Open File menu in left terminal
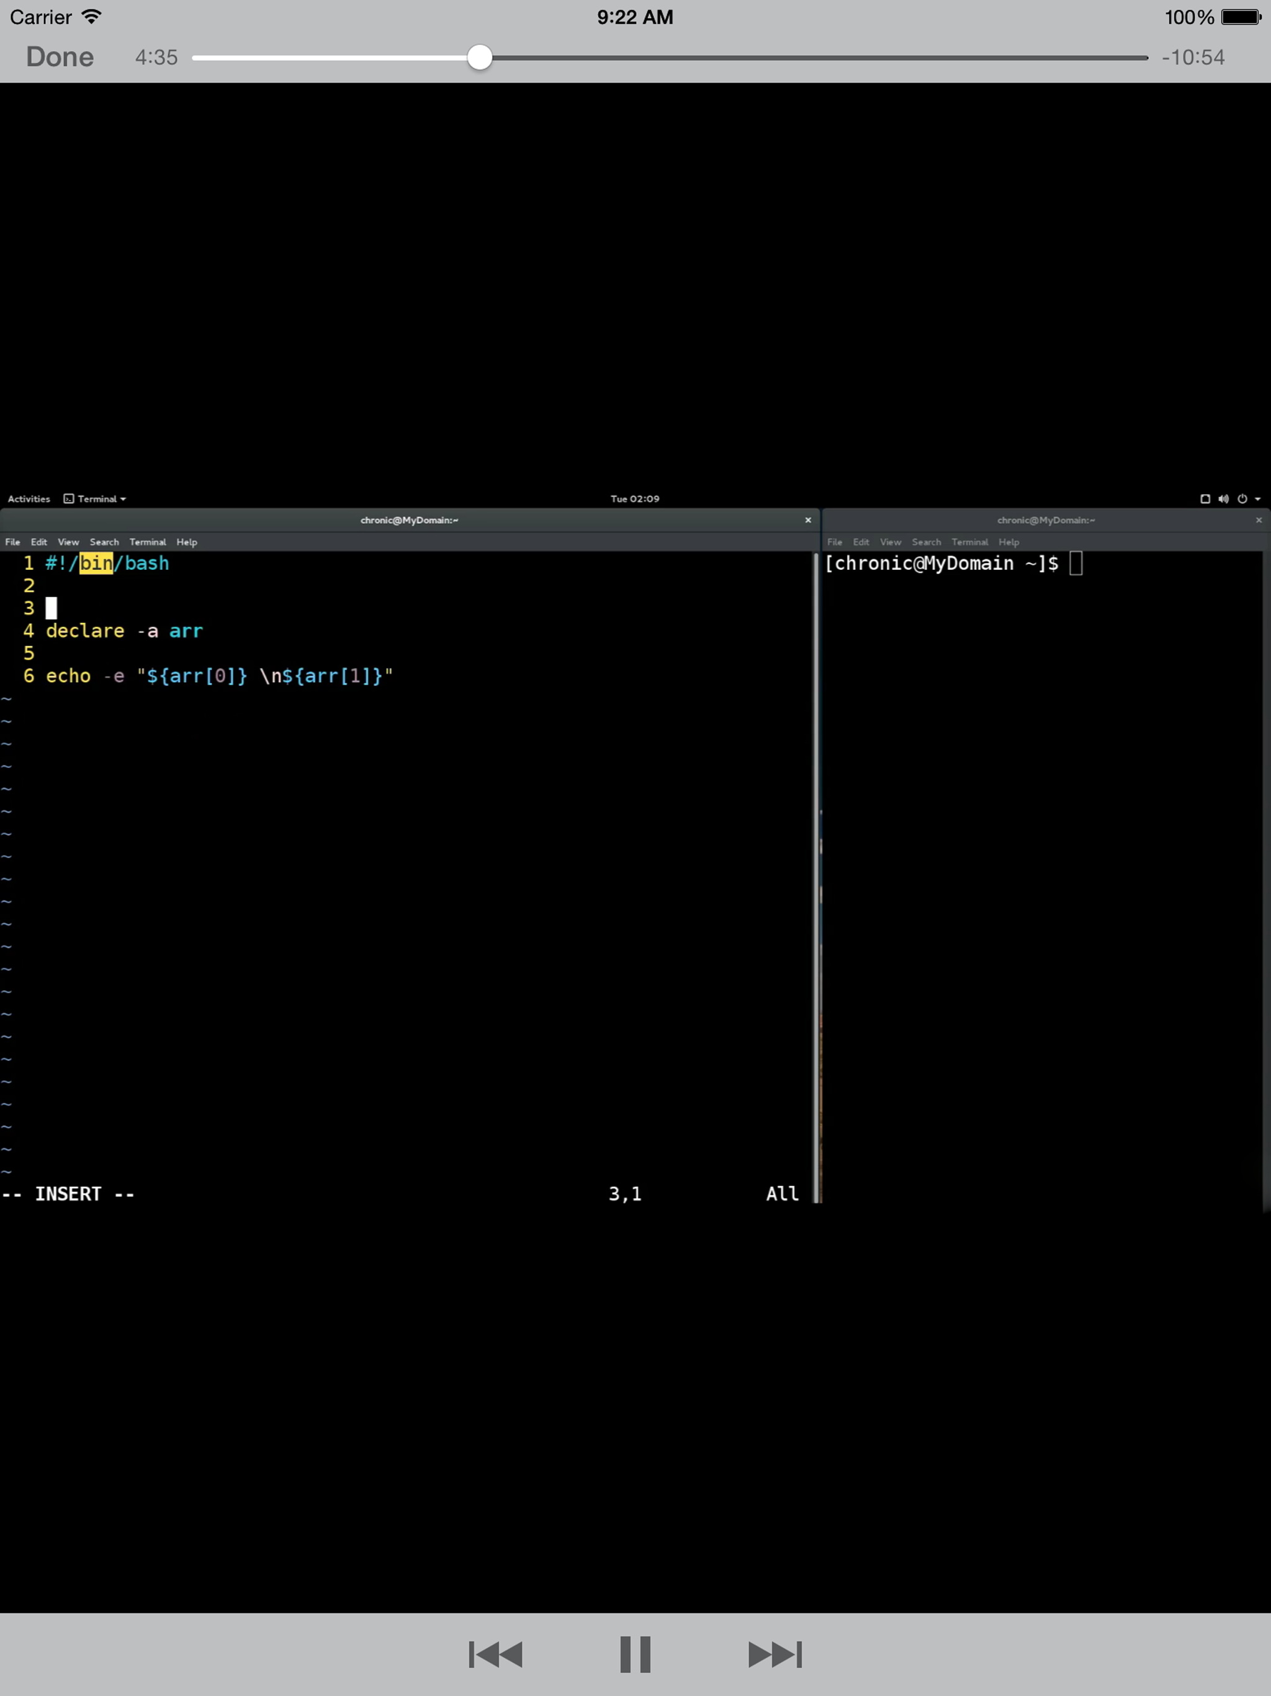Image resolution: width=1271 pixels, height=1696 pixels. click(x=12, y=542)
